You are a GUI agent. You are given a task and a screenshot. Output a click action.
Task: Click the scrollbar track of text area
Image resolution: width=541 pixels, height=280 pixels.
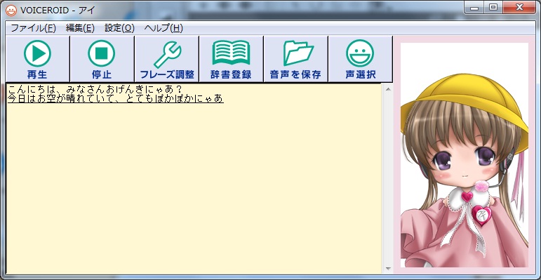click(x=387, y=178)
